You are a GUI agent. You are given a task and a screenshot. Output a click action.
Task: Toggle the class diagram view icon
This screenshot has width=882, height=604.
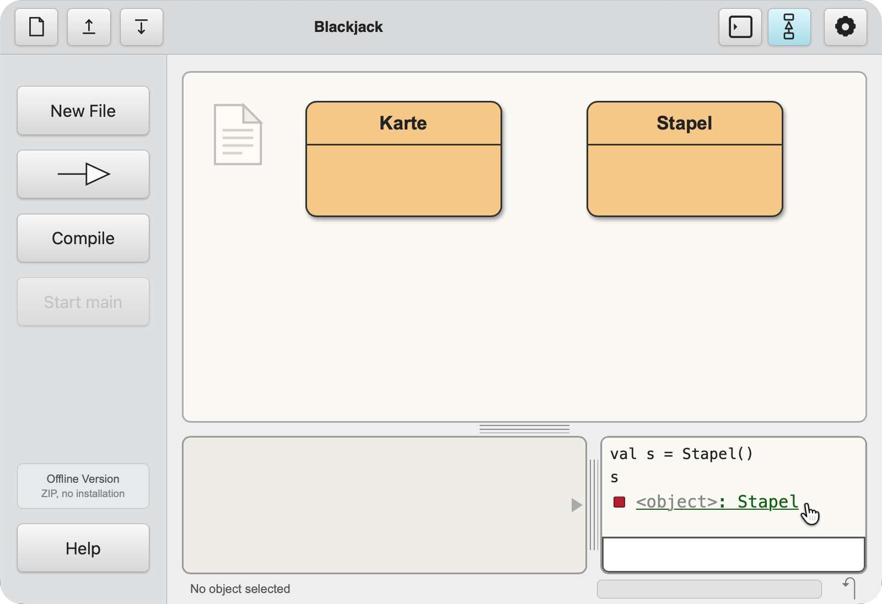(789, 27)
